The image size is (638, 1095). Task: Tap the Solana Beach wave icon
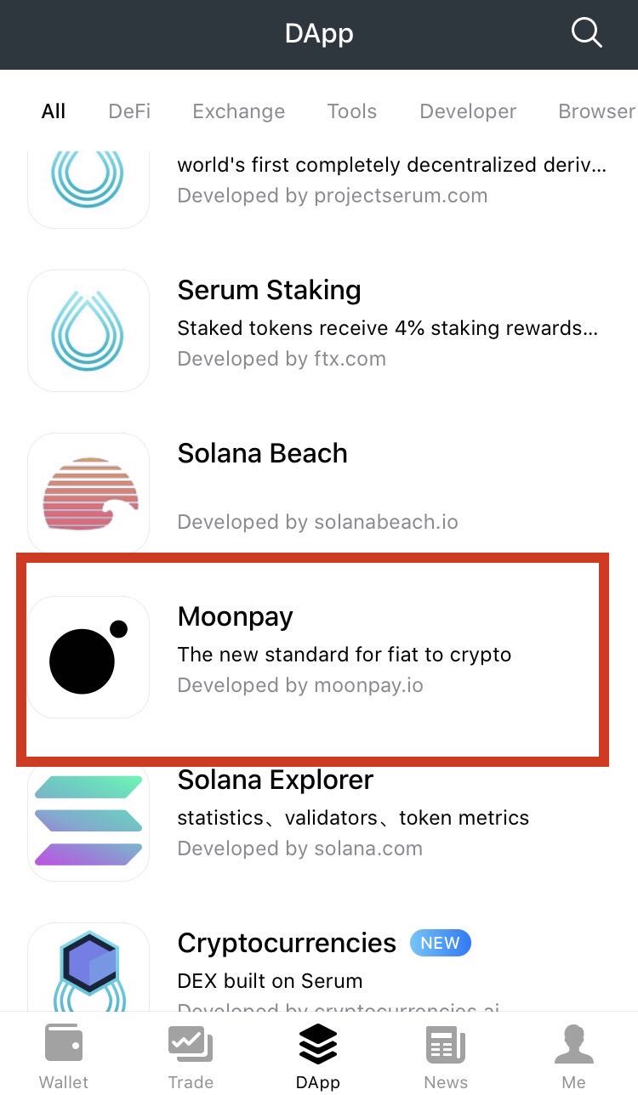88,493
